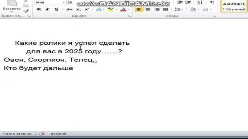The image size is (248, 139).
Task: Align text left
Action: pos(139,9)
